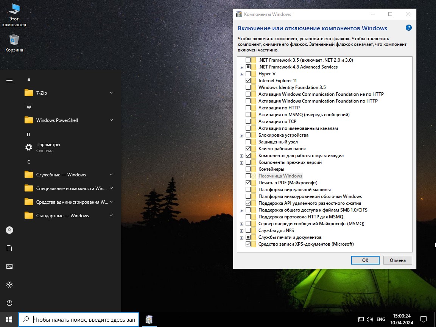This screenshot has width=436, height=327.
Task: Uncheck Клиент рабочих папок checkbox
Action: point(248,148)
